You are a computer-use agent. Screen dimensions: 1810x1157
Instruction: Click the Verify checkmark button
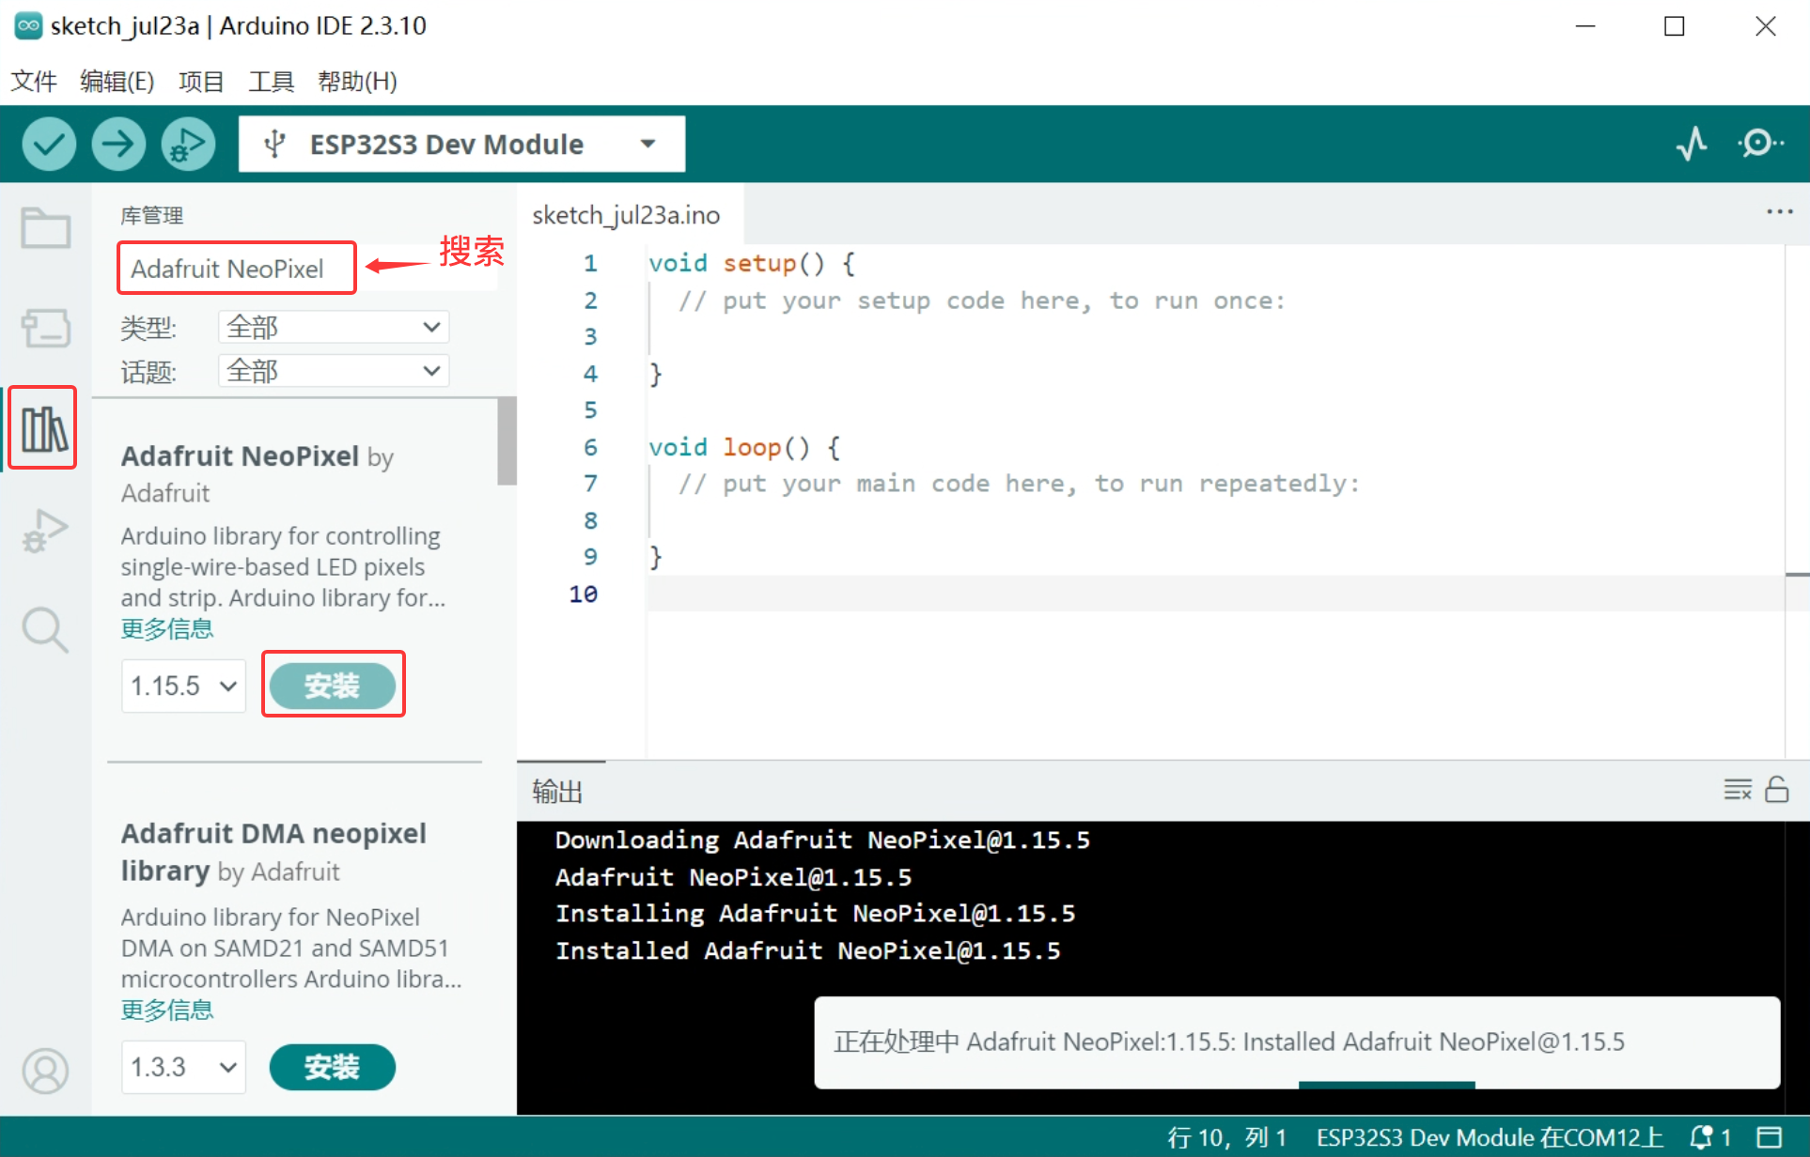click(49, 145)
